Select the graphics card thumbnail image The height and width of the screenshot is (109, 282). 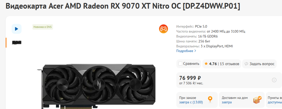(x=17, y=43)
